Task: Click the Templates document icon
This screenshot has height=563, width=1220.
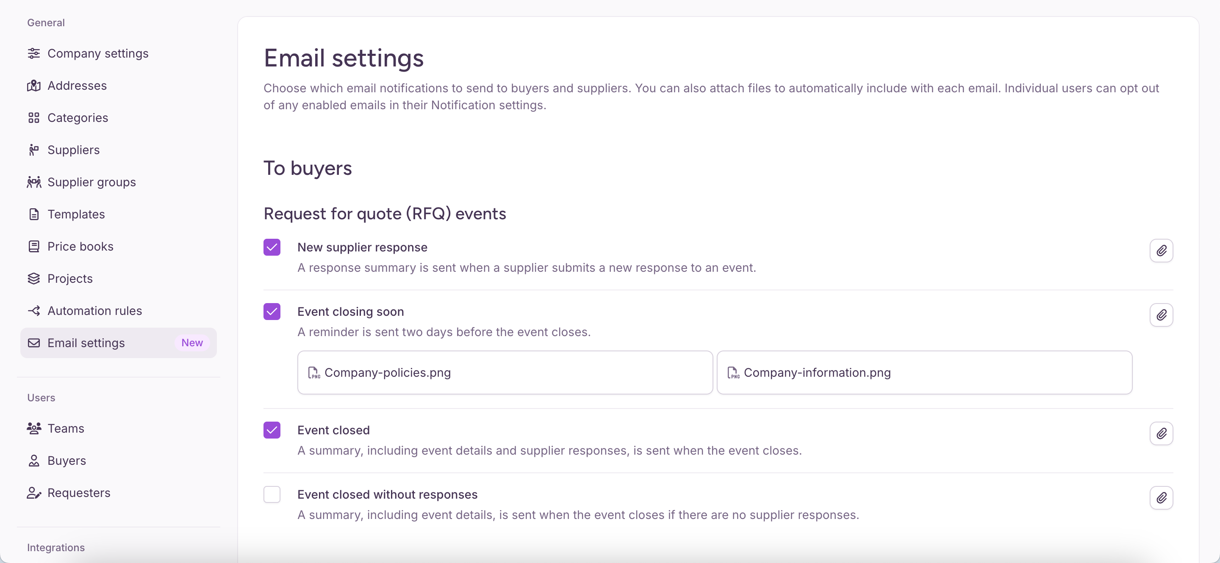Action: 33,214
